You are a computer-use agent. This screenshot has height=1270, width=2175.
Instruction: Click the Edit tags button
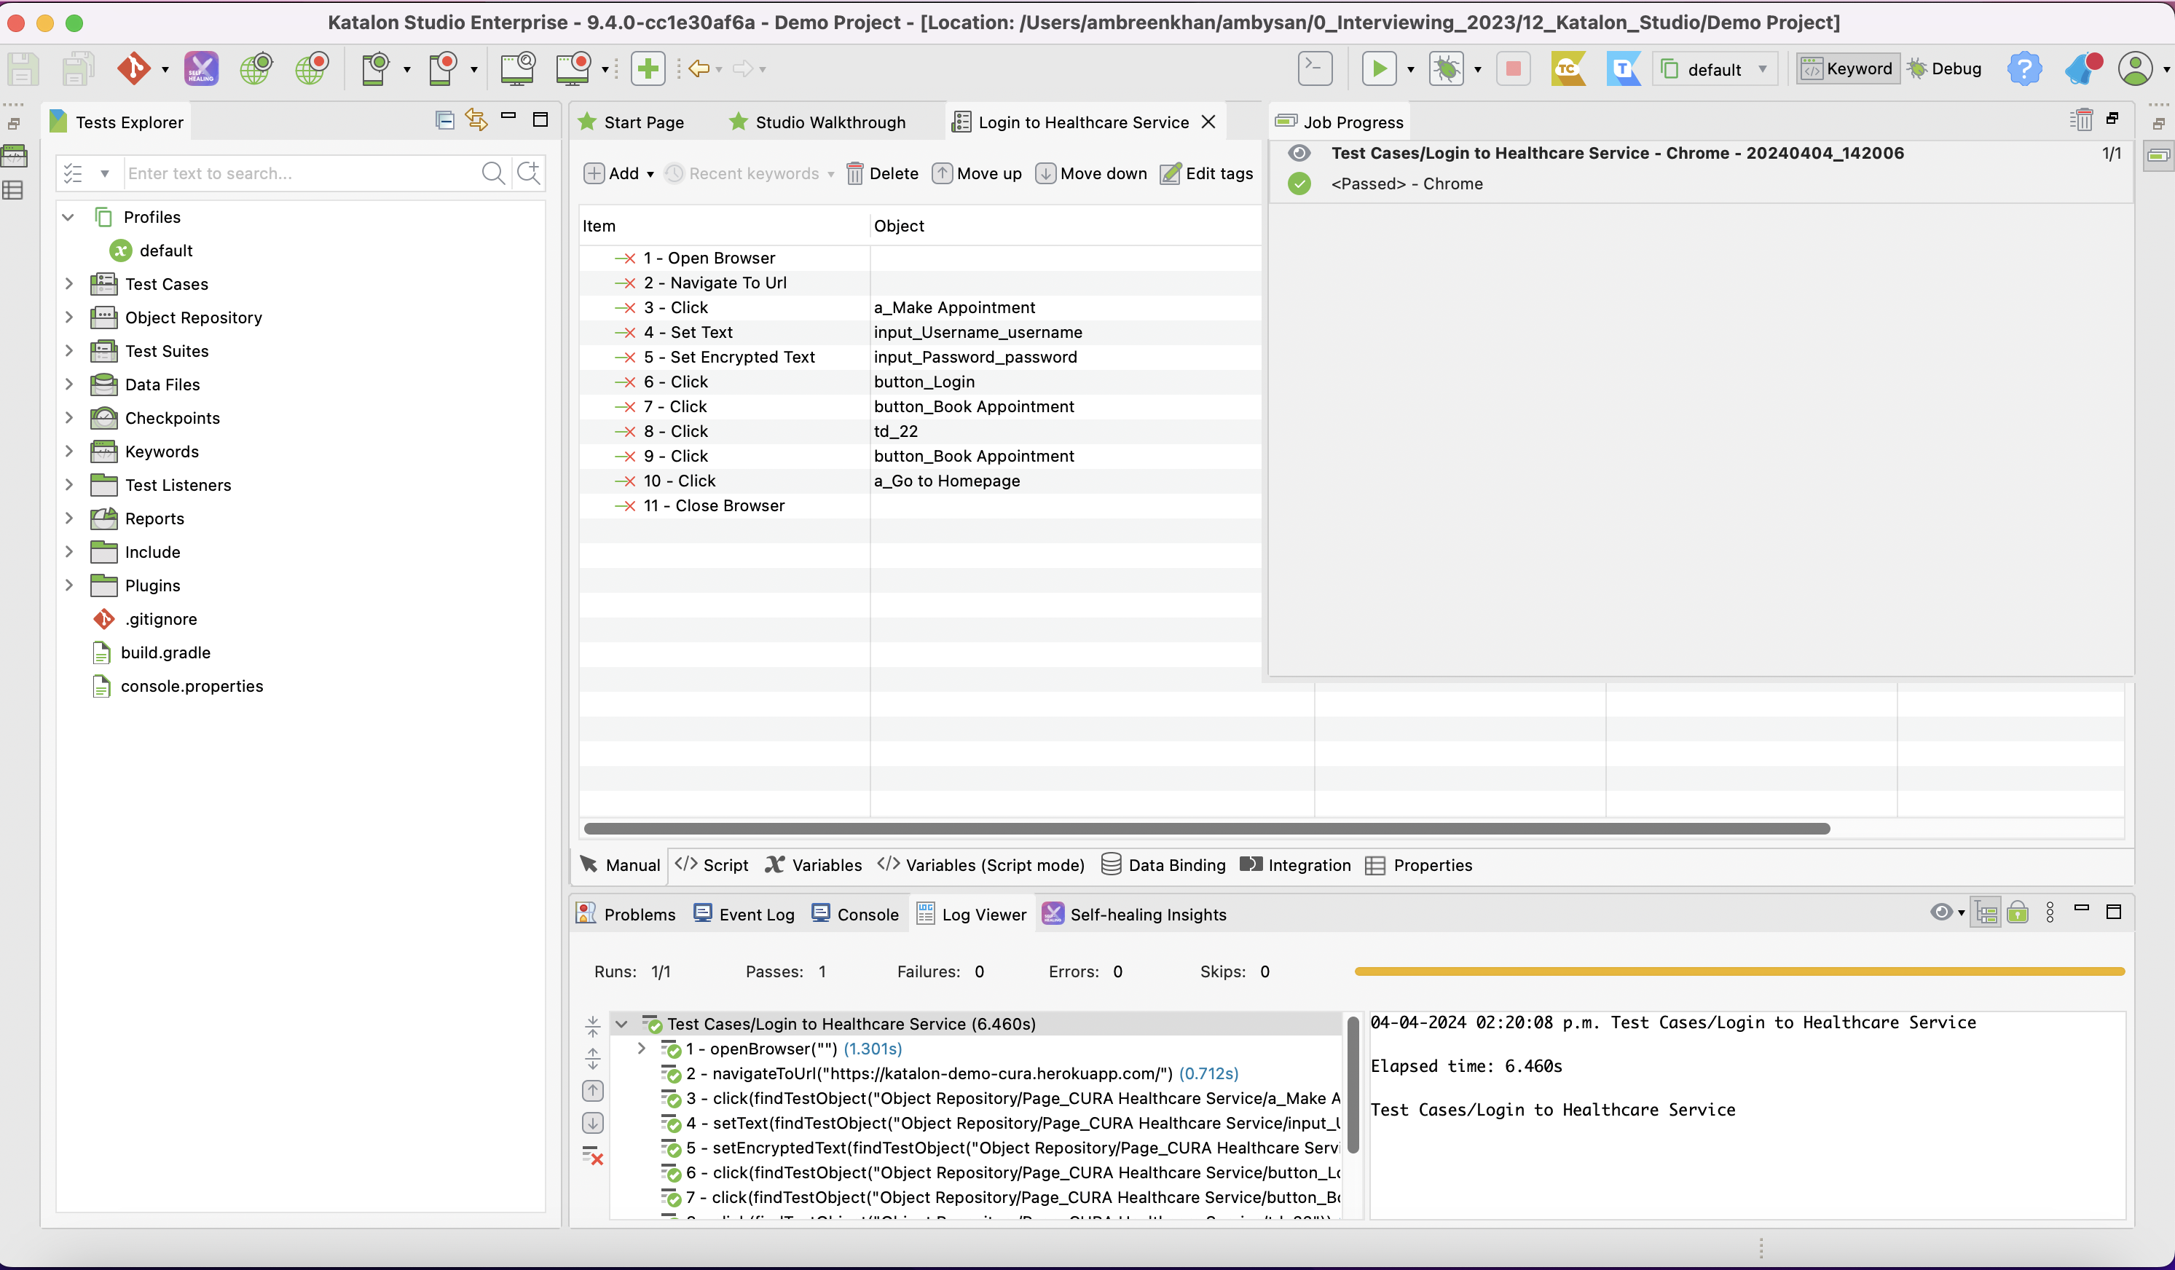pos(1207,174)
